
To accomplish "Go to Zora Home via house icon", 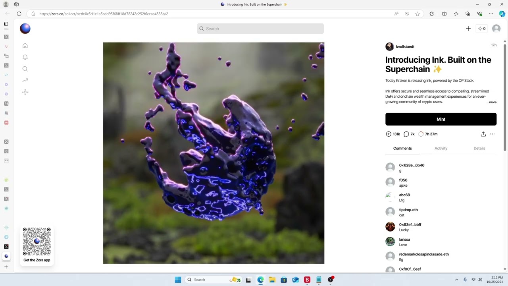I will (x=25, y=46).
